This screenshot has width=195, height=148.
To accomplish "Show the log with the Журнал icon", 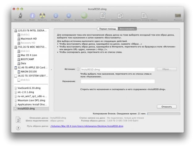I will (178, 16).
